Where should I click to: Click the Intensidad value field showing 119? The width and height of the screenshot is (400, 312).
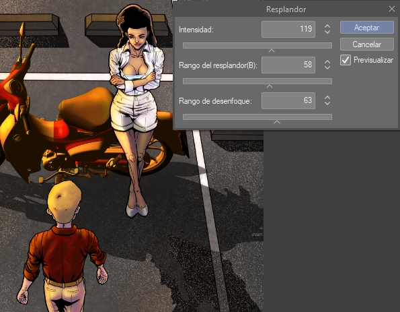(x=288, y=29)
